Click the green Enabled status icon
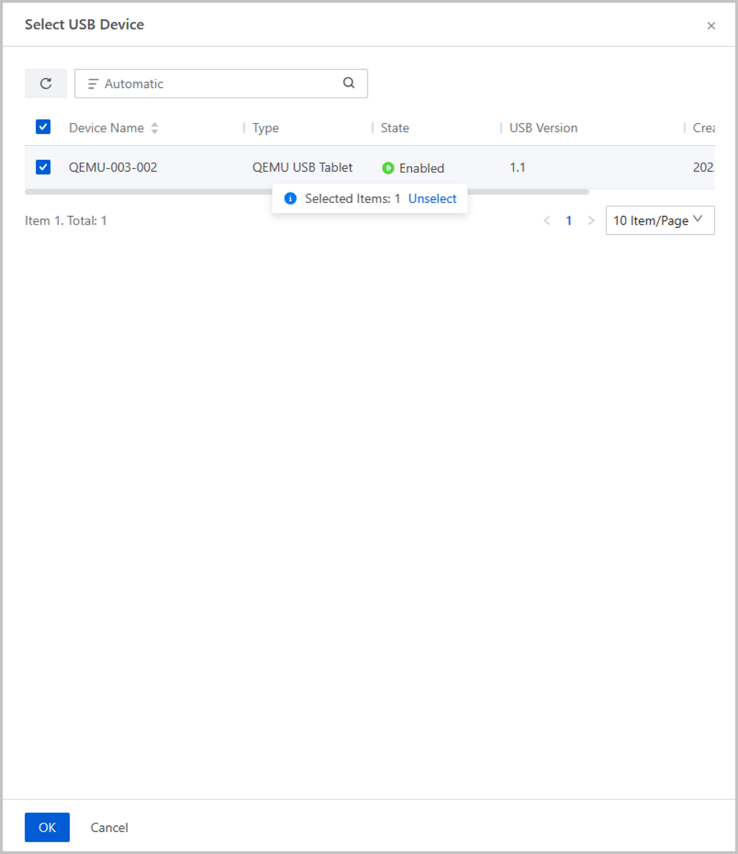The width and height of the screenshot is (738, 854). tap(388, 168)
